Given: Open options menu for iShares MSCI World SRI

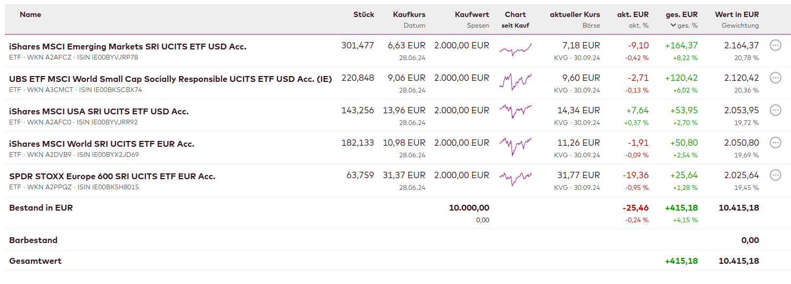Looking at the screenshot, I should pos(776,143).
